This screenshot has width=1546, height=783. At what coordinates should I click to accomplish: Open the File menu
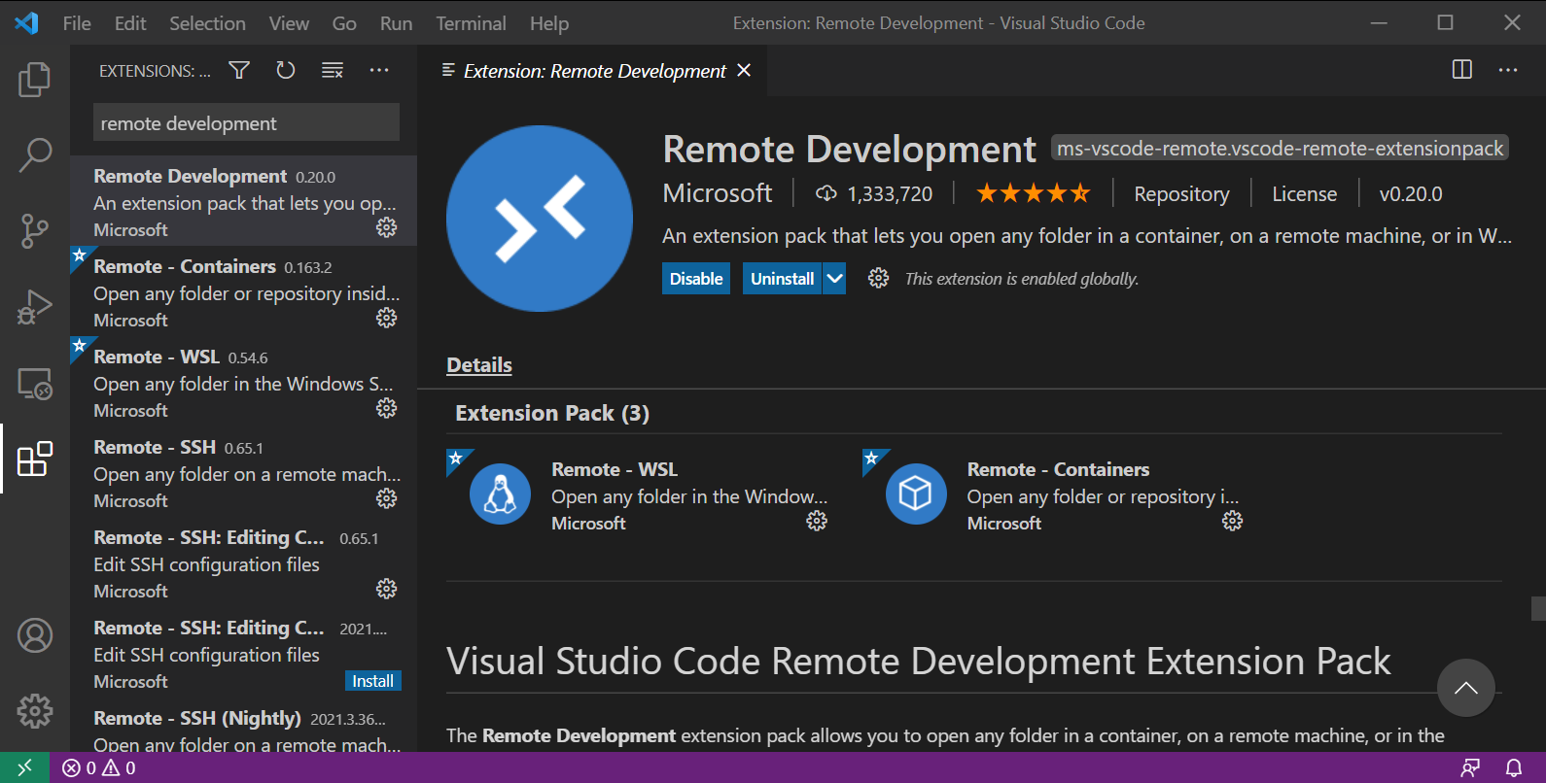(77, 23)
